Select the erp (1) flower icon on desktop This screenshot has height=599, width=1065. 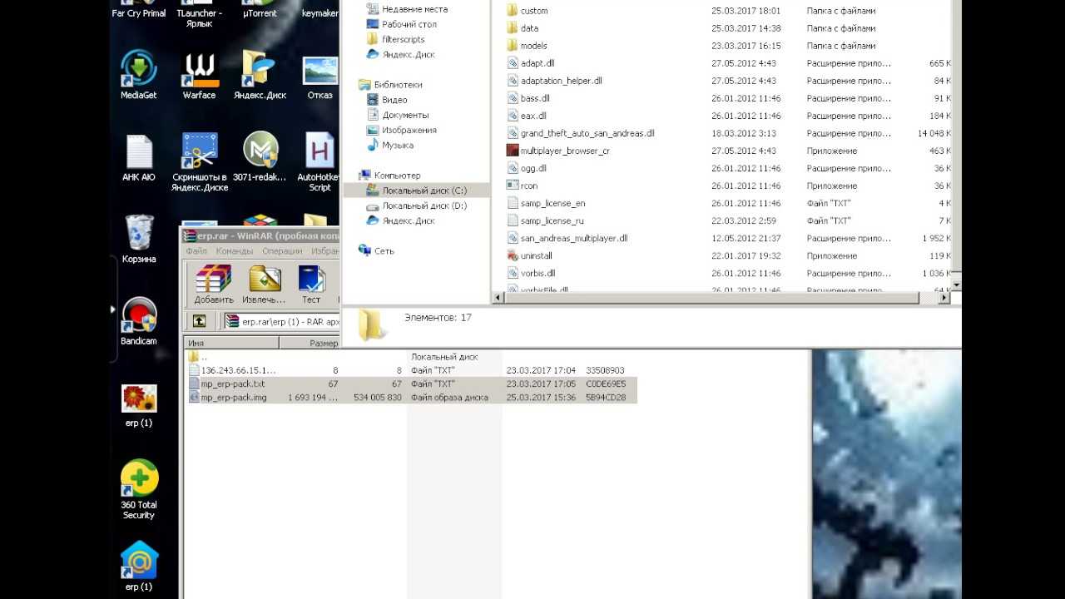pos(139,405)
